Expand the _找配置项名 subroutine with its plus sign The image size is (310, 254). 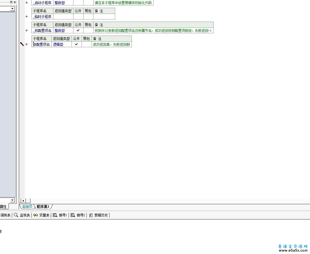(27, 30)
